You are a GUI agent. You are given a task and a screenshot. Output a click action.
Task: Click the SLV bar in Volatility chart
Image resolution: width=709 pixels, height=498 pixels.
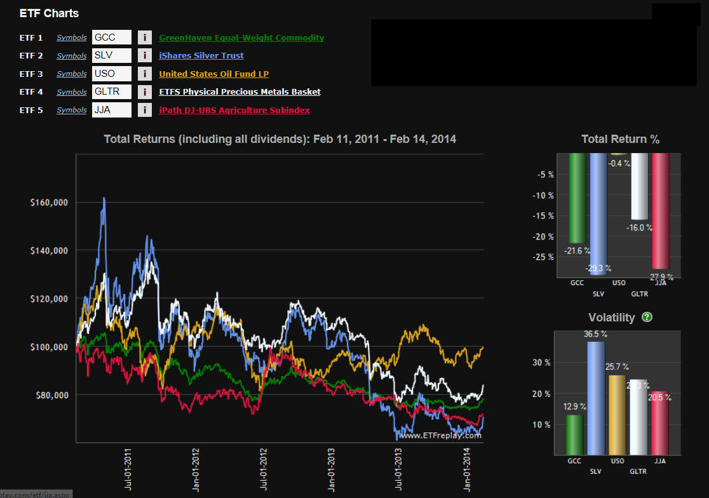pos(596,399)
